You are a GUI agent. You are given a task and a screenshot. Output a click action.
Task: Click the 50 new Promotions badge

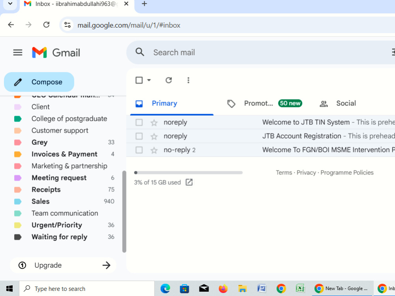click(290, 103)
